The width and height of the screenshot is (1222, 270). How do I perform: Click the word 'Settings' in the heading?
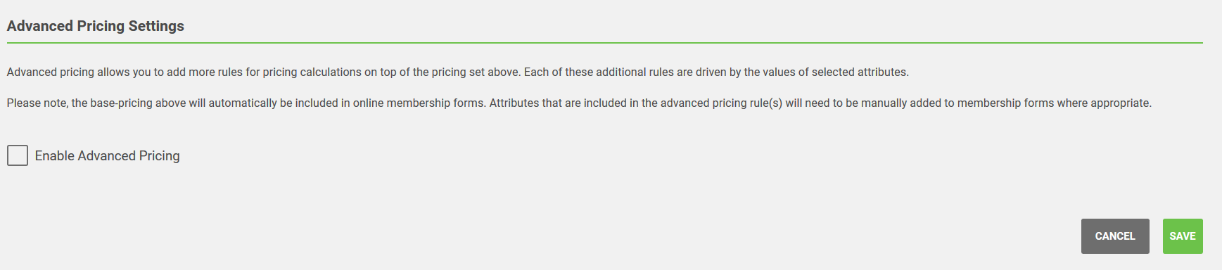tap(156, 26)
